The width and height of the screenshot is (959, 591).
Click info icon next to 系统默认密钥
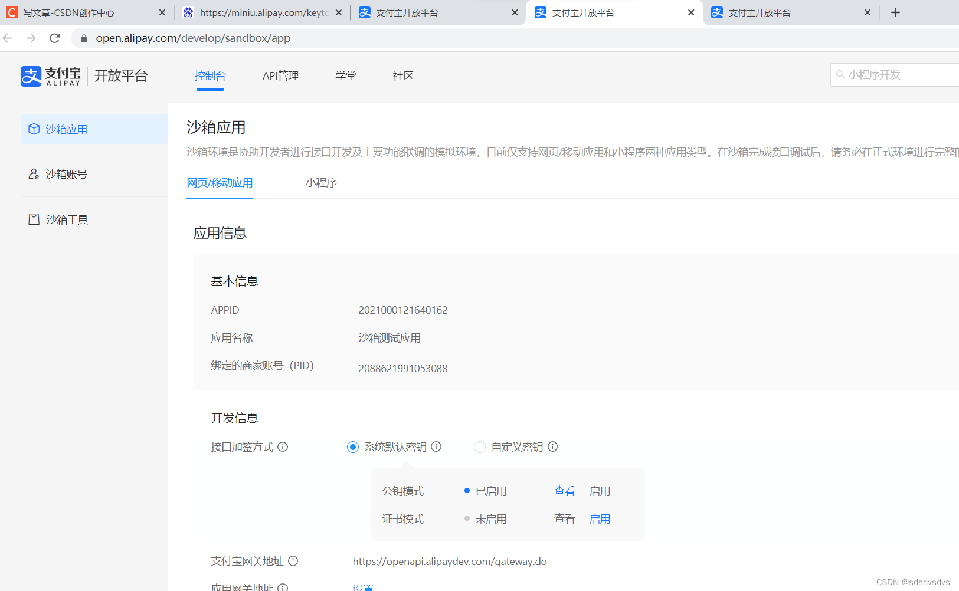pyautogui.click(x=436, y=447)
